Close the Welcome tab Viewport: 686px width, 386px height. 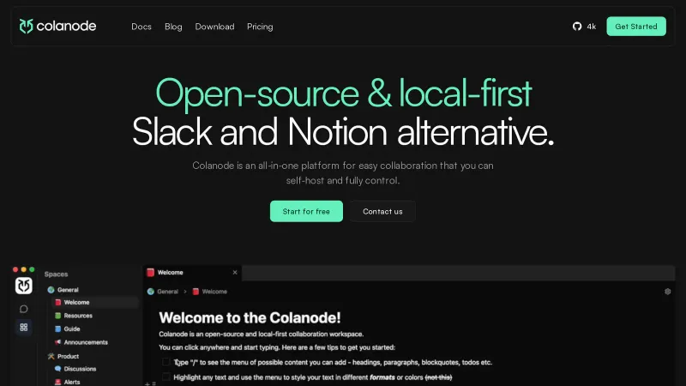235,272
